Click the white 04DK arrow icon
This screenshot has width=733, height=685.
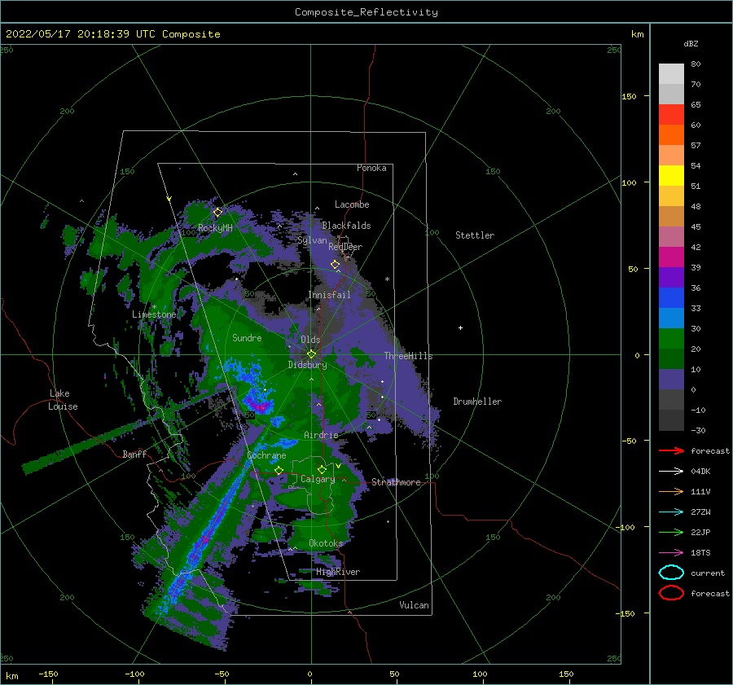[671, 471]
